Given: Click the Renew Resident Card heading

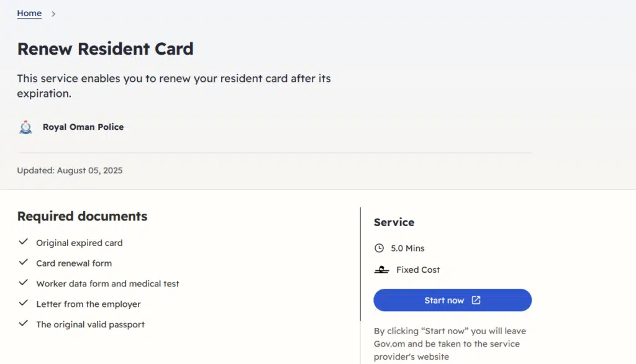Looking at the screenshot, I should pyautogui.click(x=106, y=49).
